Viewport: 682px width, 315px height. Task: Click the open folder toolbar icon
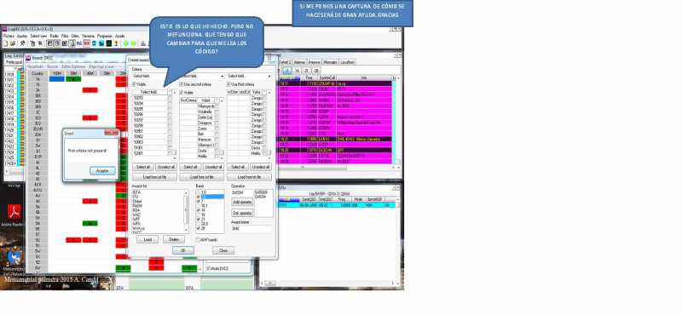pyautogui.click(x=13, y=43)
